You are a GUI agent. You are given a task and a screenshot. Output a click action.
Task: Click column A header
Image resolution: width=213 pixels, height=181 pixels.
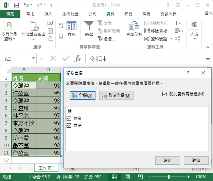(x=24, y=70)
